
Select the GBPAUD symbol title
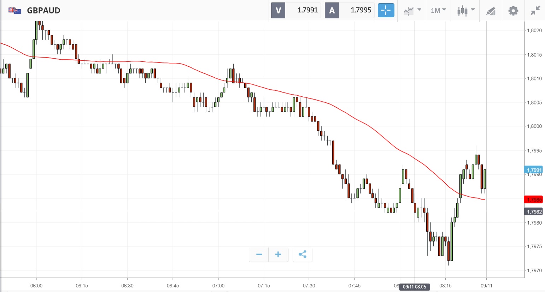tap(43, 11)
